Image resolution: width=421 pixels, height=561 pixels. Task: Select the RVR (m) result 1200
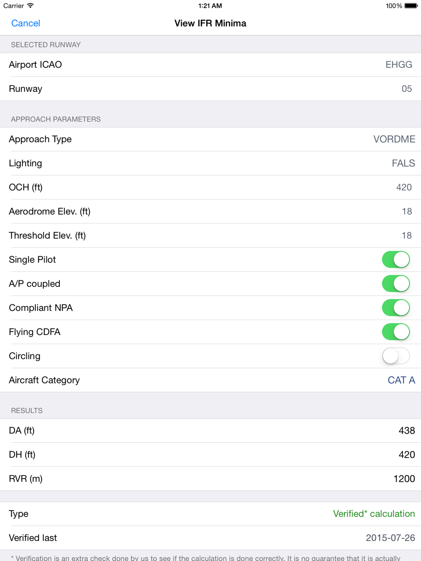tap(404, 479)
